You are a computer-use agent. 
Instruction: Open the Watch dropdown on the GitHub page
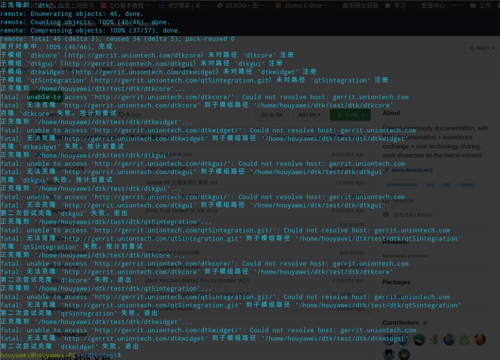[x=482, y=48]
